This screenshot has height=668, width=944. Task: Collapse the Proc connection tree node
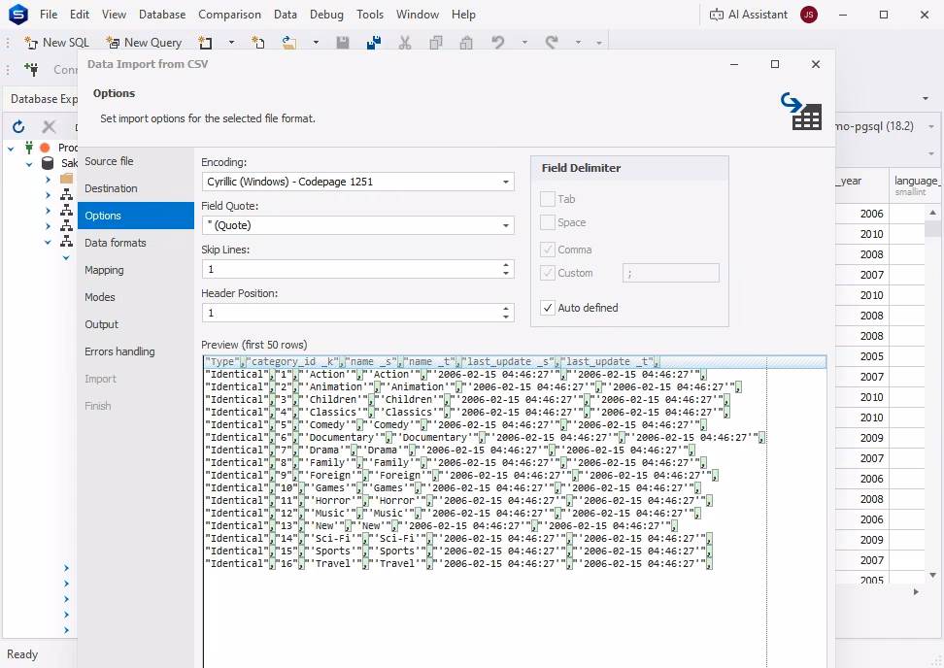11,148
